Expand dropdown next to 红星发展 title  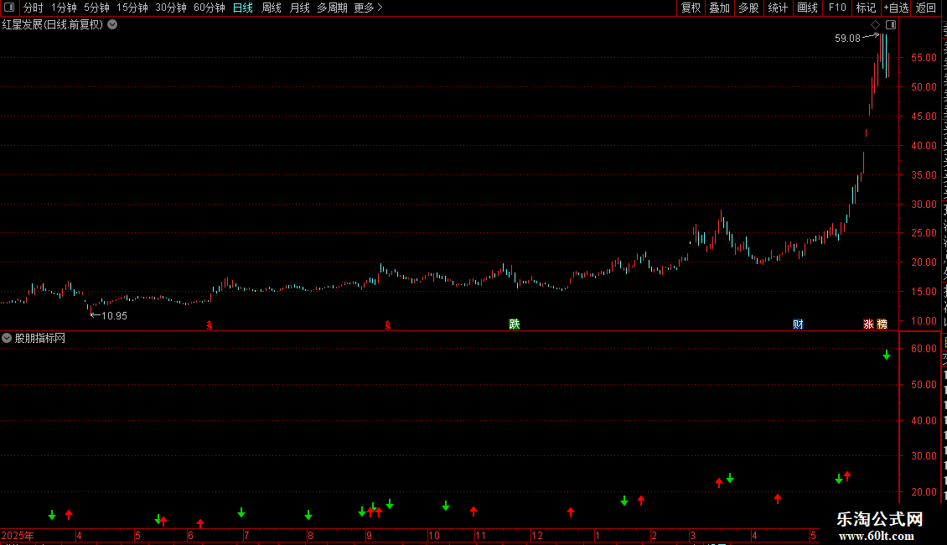coord(112,25)
